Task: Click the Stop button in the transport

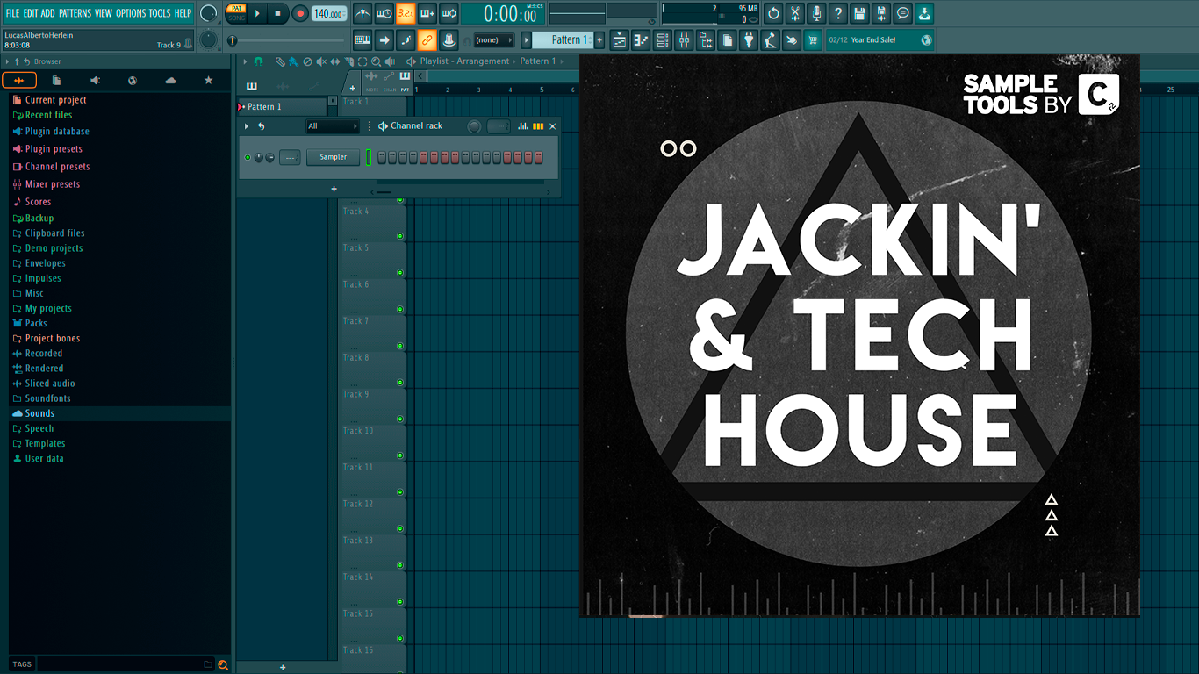Action: 277,13
